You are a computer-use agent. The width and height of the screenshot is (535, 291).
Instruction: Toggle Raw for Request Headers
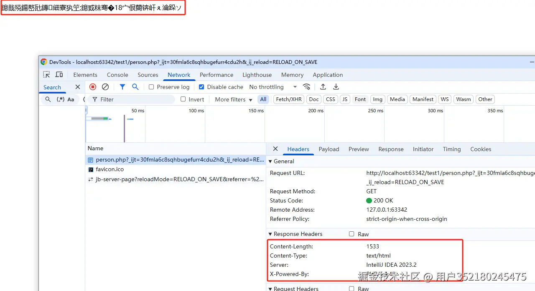pyautogui.click(x=352, y=288)
